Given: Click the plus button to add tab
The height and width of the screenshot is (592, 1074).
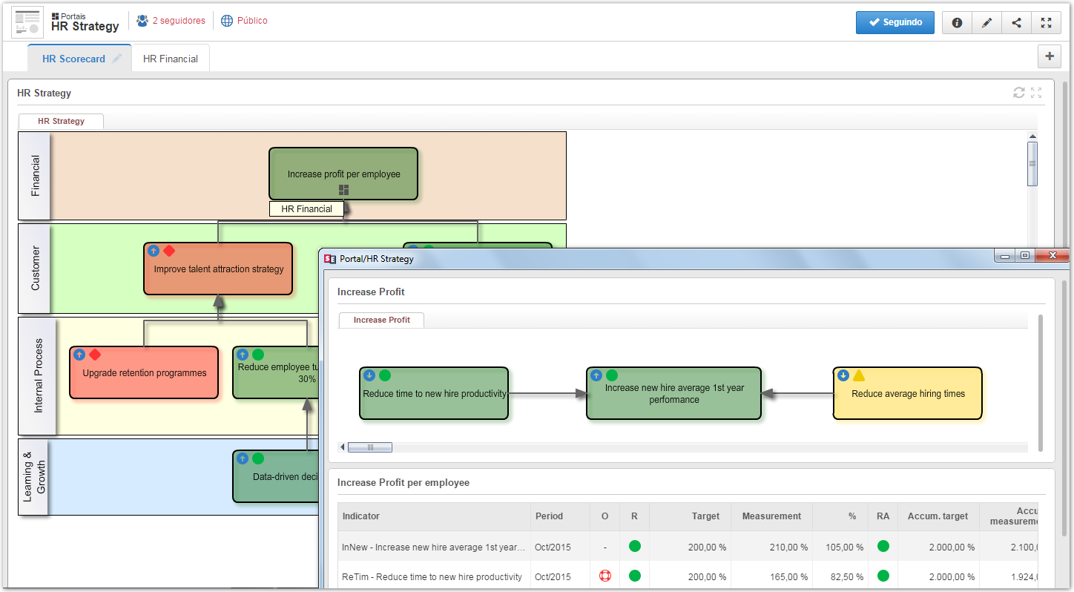Looking at the screenshot, I should [x=1049, y=56].
